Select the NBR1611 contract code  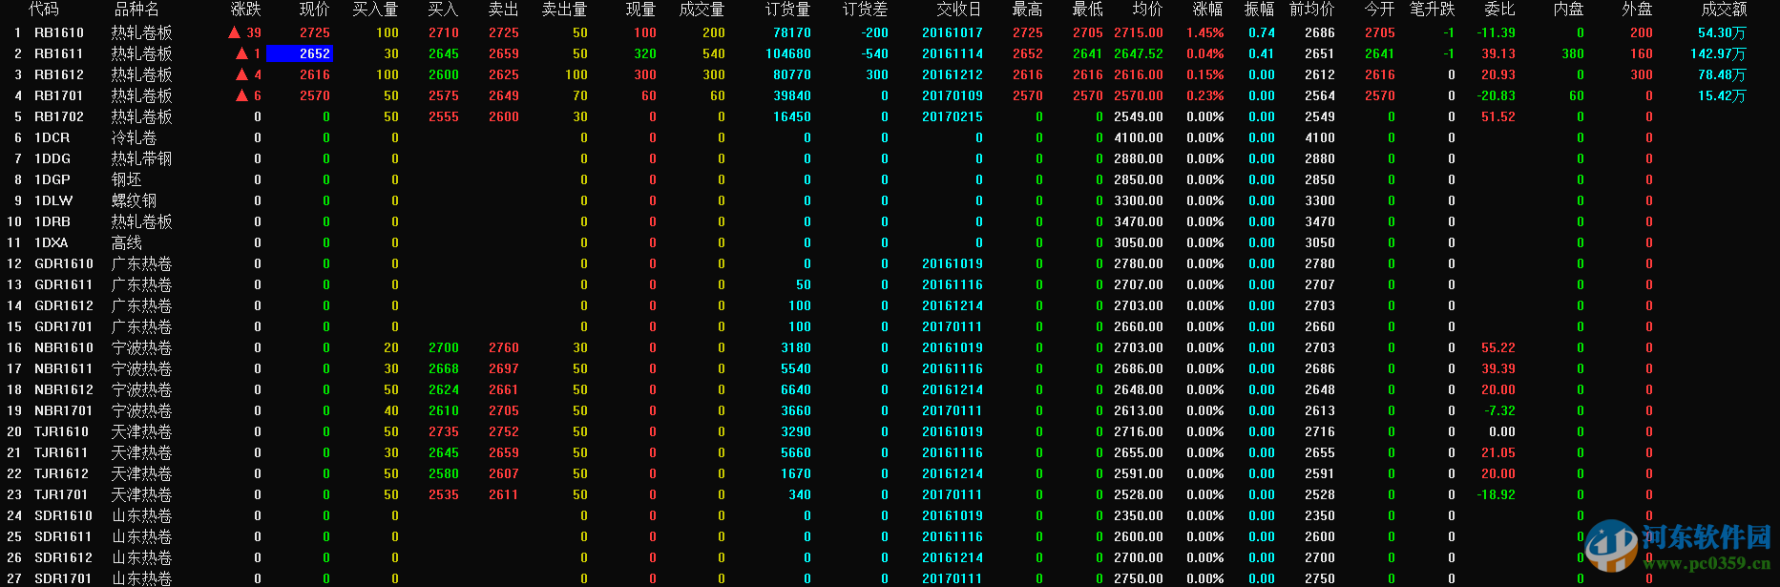[x=64, y=368]
